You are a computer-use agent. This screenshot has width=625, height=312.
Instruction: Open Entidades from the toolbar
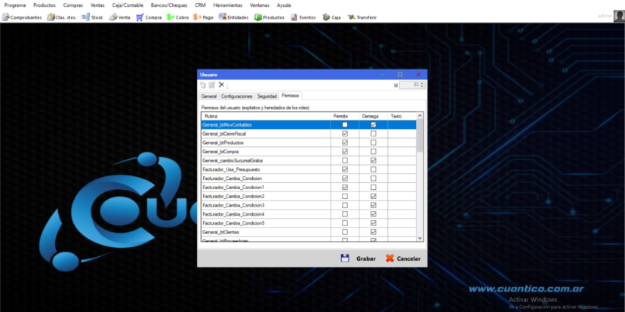click(x=233, y=17)
